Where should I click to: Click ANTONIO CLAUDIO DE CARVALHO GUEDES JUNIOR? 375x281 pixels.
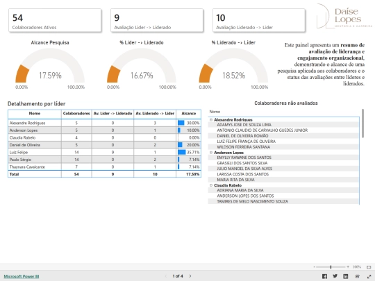pyautogui.click(x=262, y=130)
